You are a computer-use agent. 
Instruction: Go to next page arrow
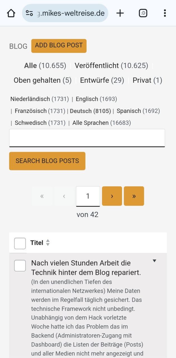(x=112, y=196)
